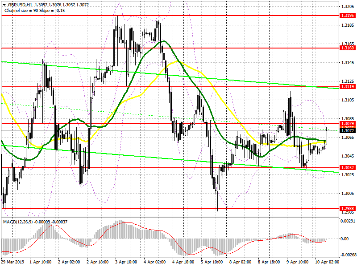Click the '5 Apr 10:00' time label
Viewport: 357px width, 267px height.
click(x=212, y=262)
